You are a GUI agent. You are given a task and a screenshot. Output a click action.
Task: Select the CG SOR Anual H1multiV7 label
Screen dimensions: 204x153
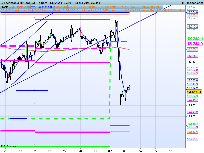(x=114, y=11)
